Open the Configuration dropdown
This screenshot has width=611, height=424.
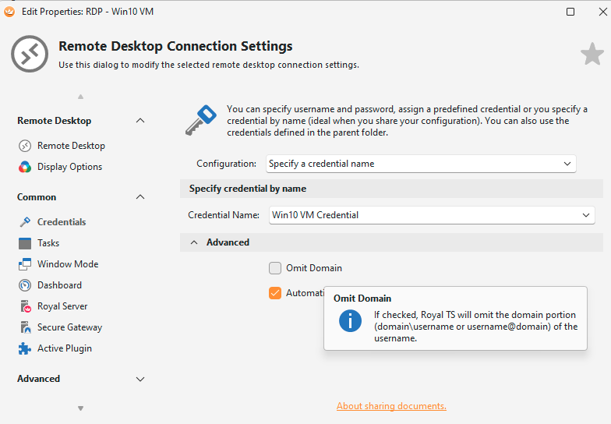(420, 164)
